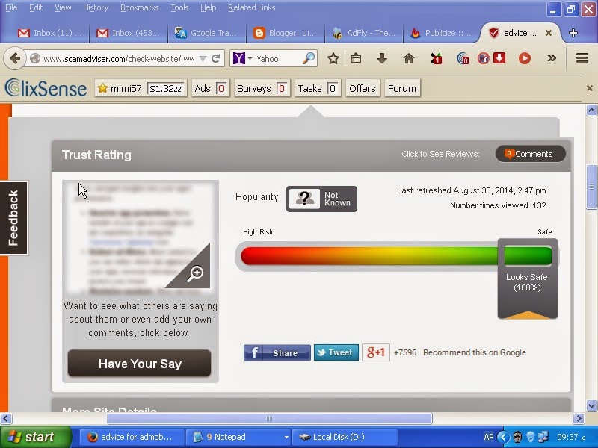Screen dimensions: 598x448
Task: Switch to the Google Translate tab
Action: point(206,33)
